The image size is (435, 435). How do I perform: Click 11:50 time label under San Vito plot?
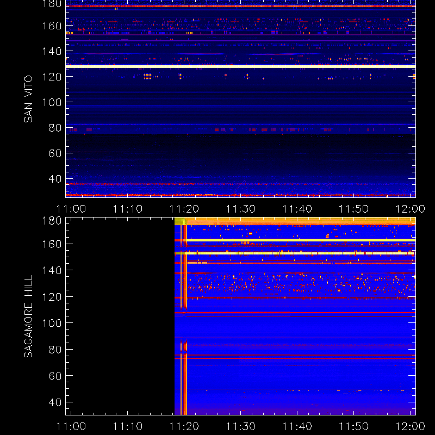coord(354,209)
